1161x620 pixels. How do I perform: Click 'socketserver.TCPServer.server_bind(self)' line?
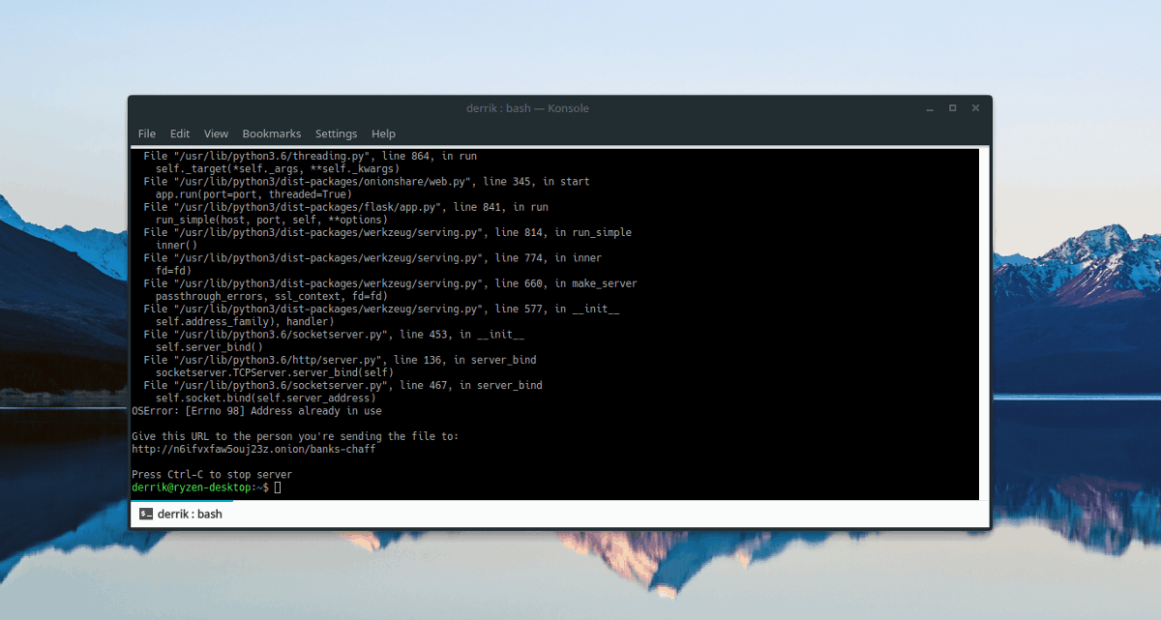tap(274, 372)
